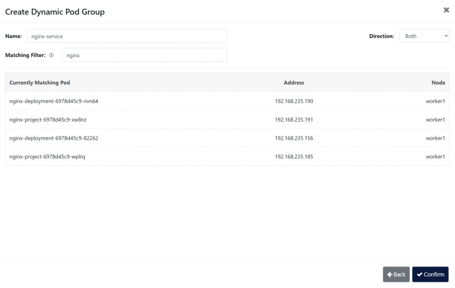Select pod nginx-deployment-6978d45c9-82262
The width and height of the screenshot is (455, 288).
54,138
